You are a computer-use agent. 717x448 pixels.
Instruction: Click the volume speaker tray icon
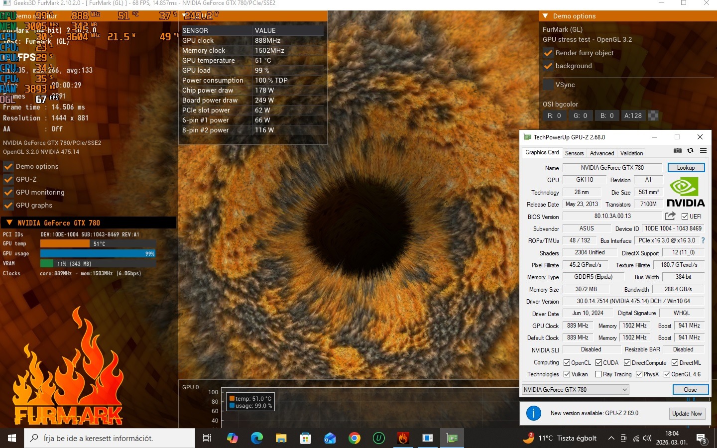(x=647, y=439)
